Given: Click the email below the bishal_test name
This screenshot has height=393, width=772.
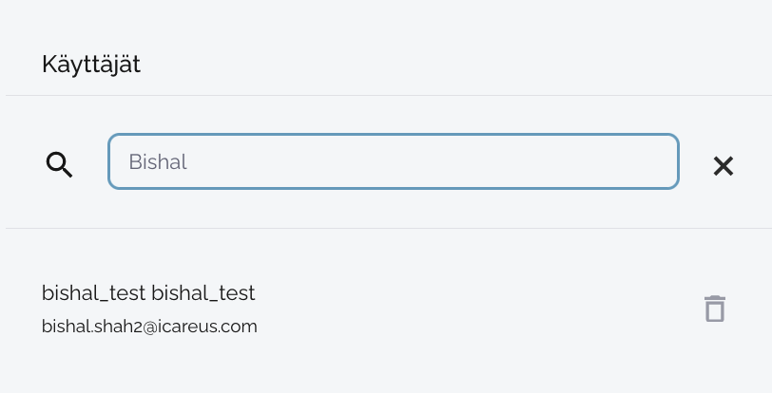Looking at the screenshot, I should 149,327.
